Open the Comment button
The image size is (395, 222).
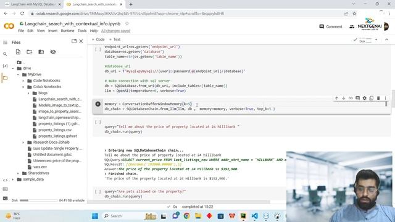[x=331, y=27]
